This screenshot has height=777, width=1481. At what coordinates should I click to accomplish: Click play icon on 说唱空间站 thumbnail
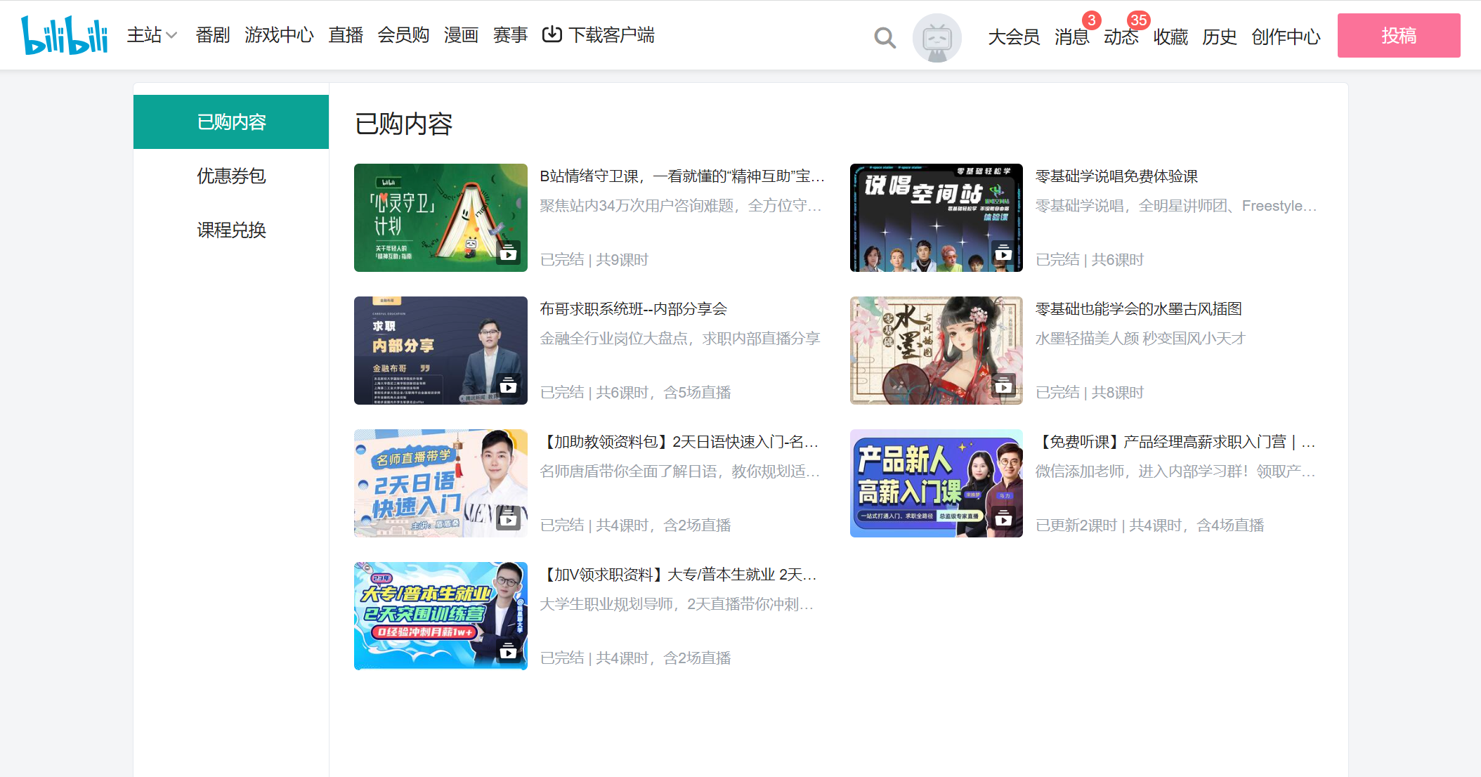1003,253
